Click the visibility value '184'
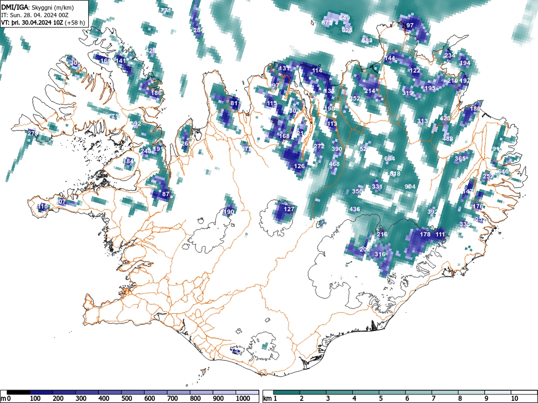The width and height of the screenshot is (538, 403). tap(128, 161)
